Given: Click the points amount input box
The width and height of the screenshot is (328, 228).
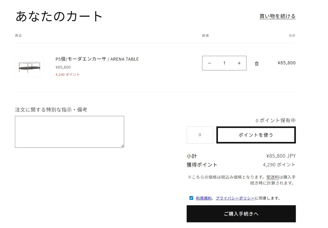Looking at the screenshot, I should tap(200, 135).
